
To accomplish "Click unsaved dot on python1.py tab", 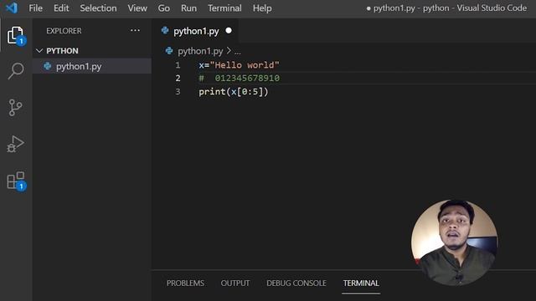I will 229,31.
